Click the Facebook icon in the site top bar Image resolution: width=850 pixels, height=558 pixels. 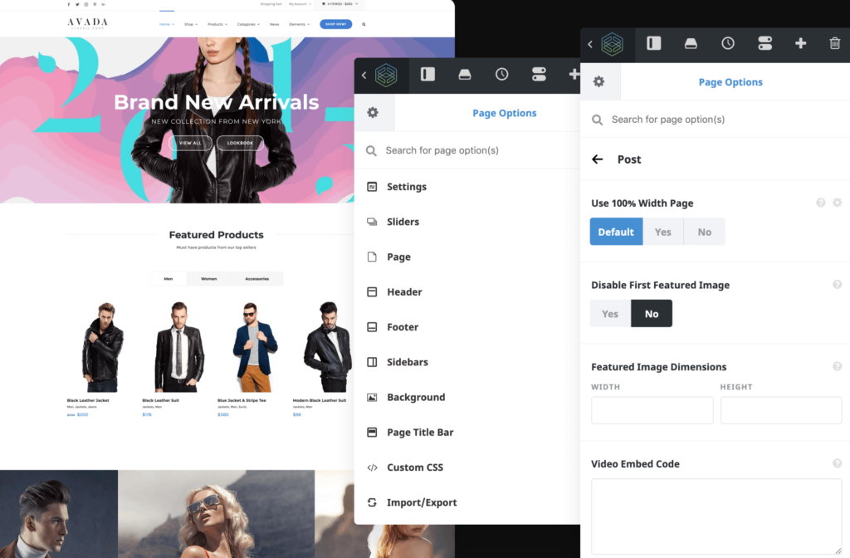pyautogui.click(x=68, y=4)
